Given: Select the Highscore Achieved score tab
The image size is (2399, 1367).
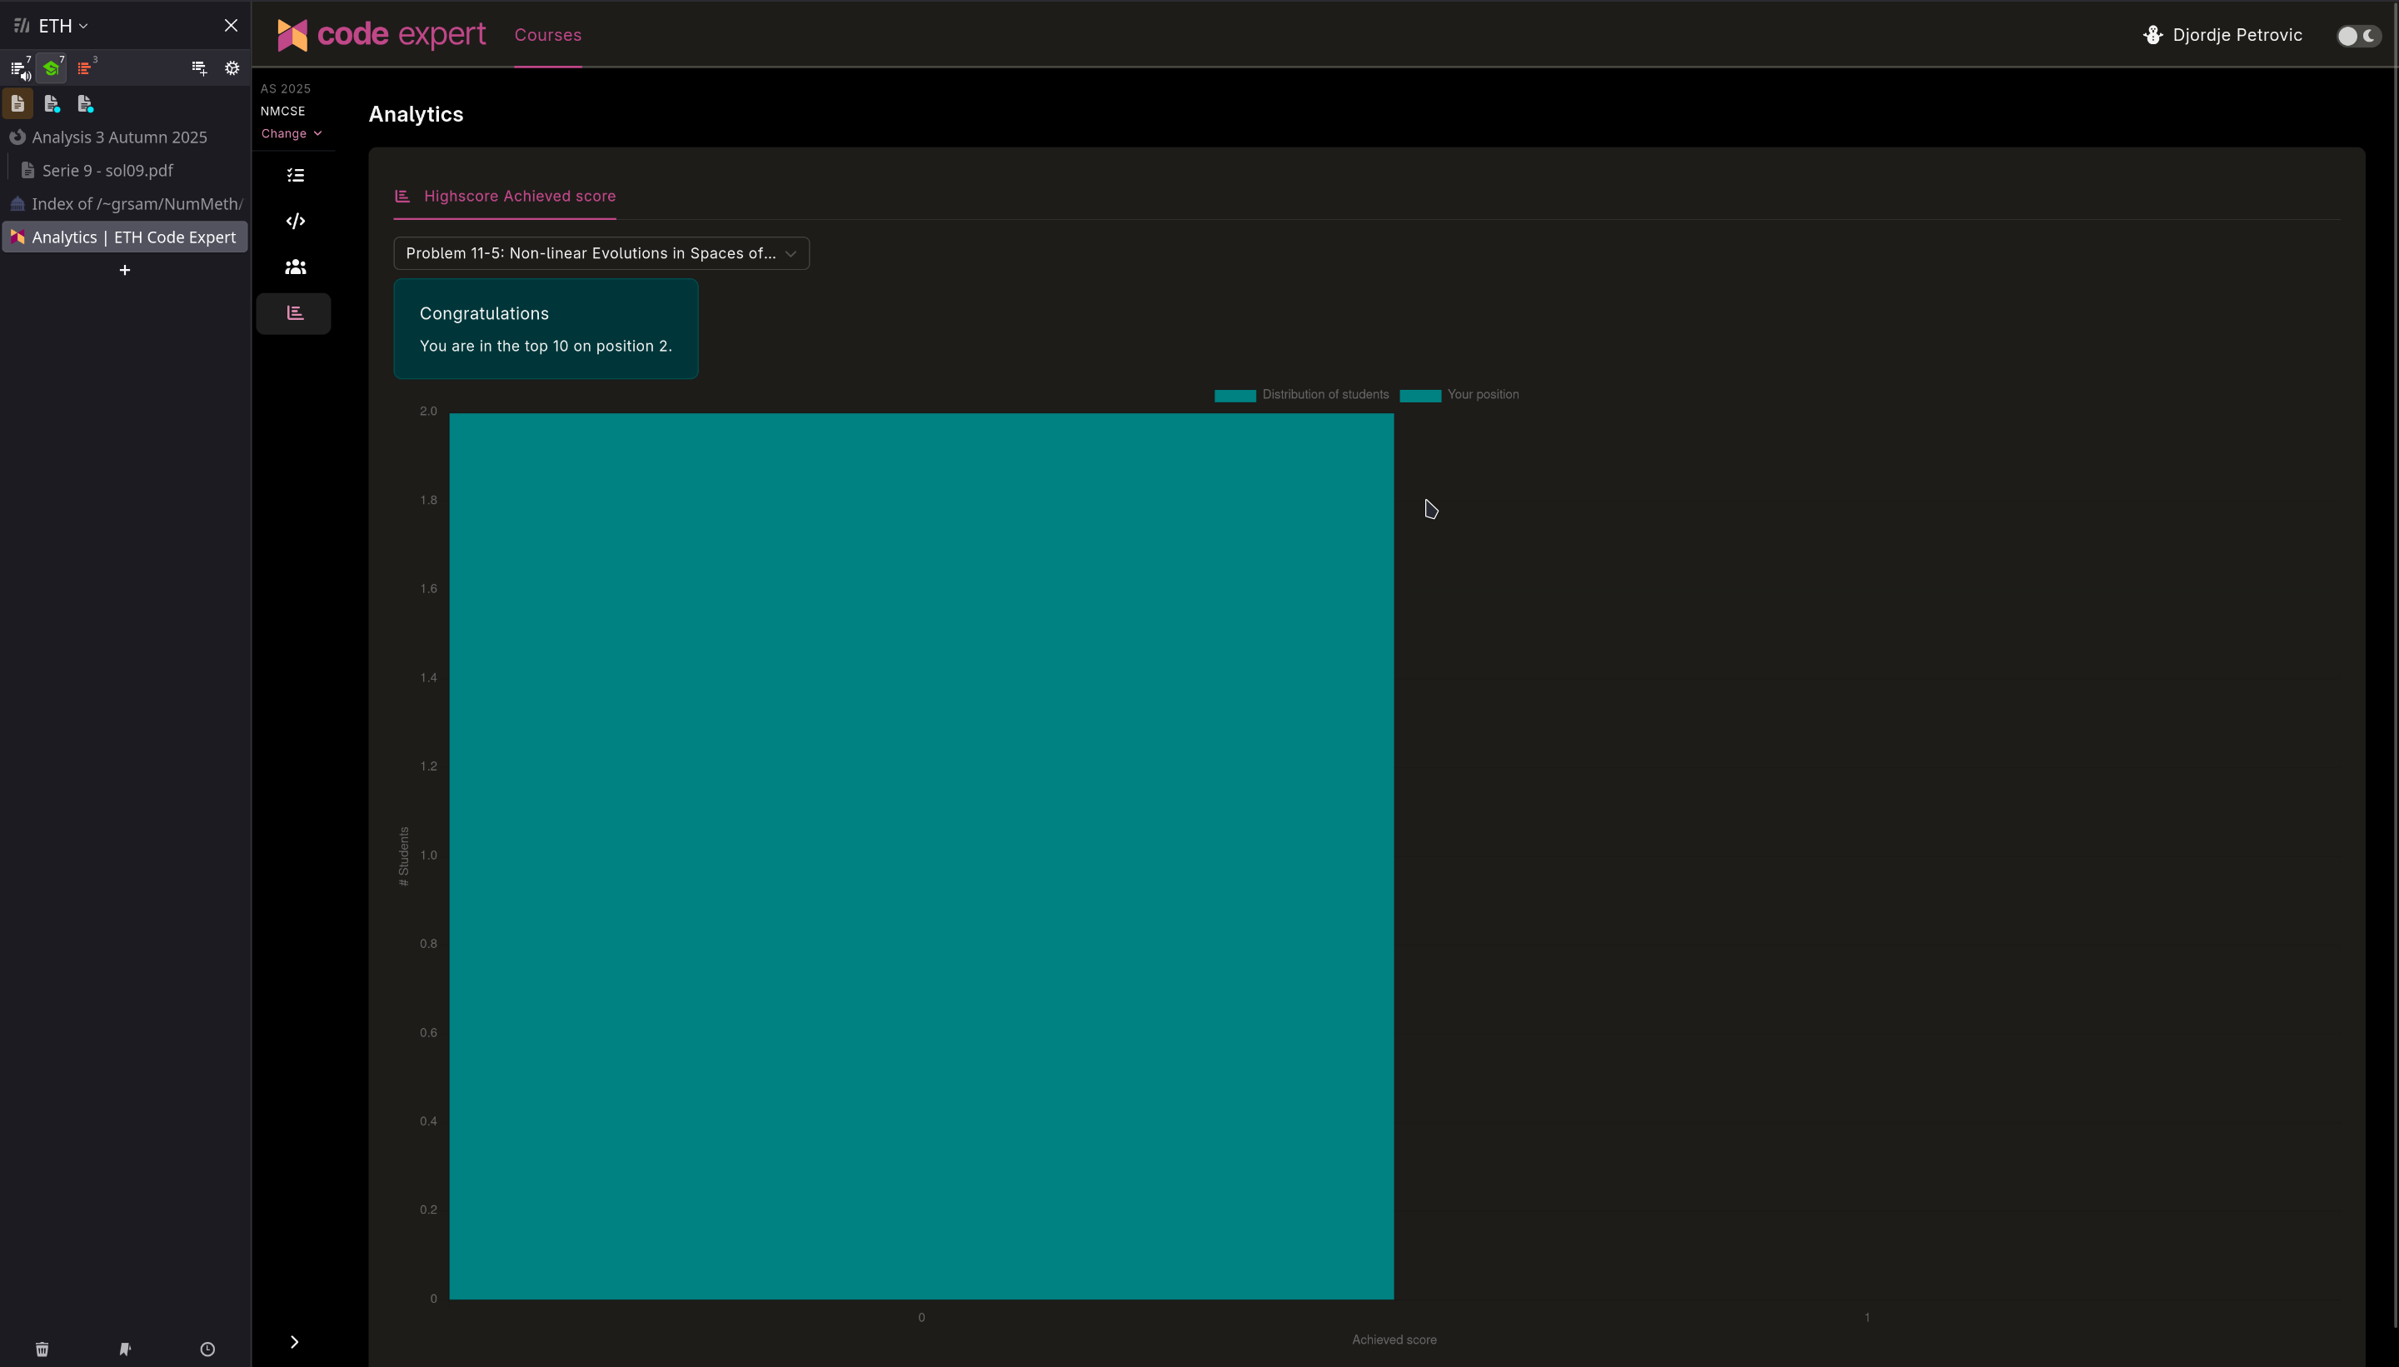Looking at the screenshot, I should pos(505,197).
